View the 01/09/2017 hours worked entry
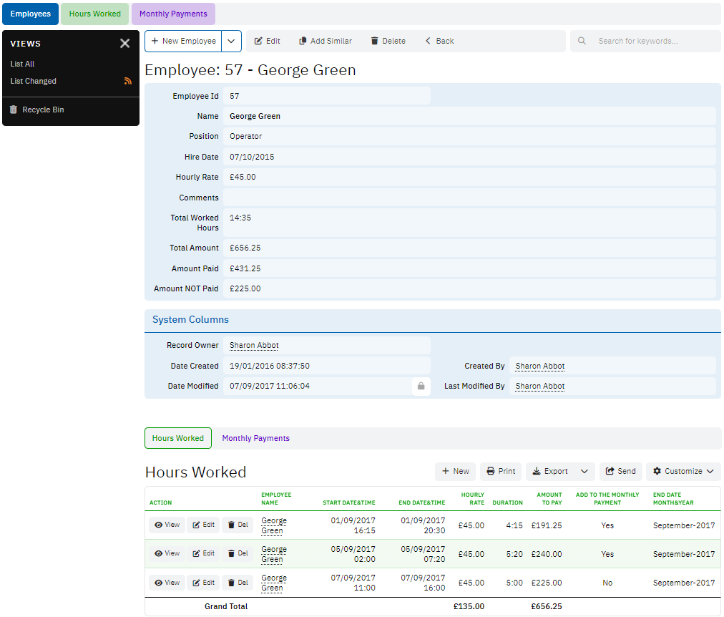This screenshot has height=617, width=724. pos(167,525)
